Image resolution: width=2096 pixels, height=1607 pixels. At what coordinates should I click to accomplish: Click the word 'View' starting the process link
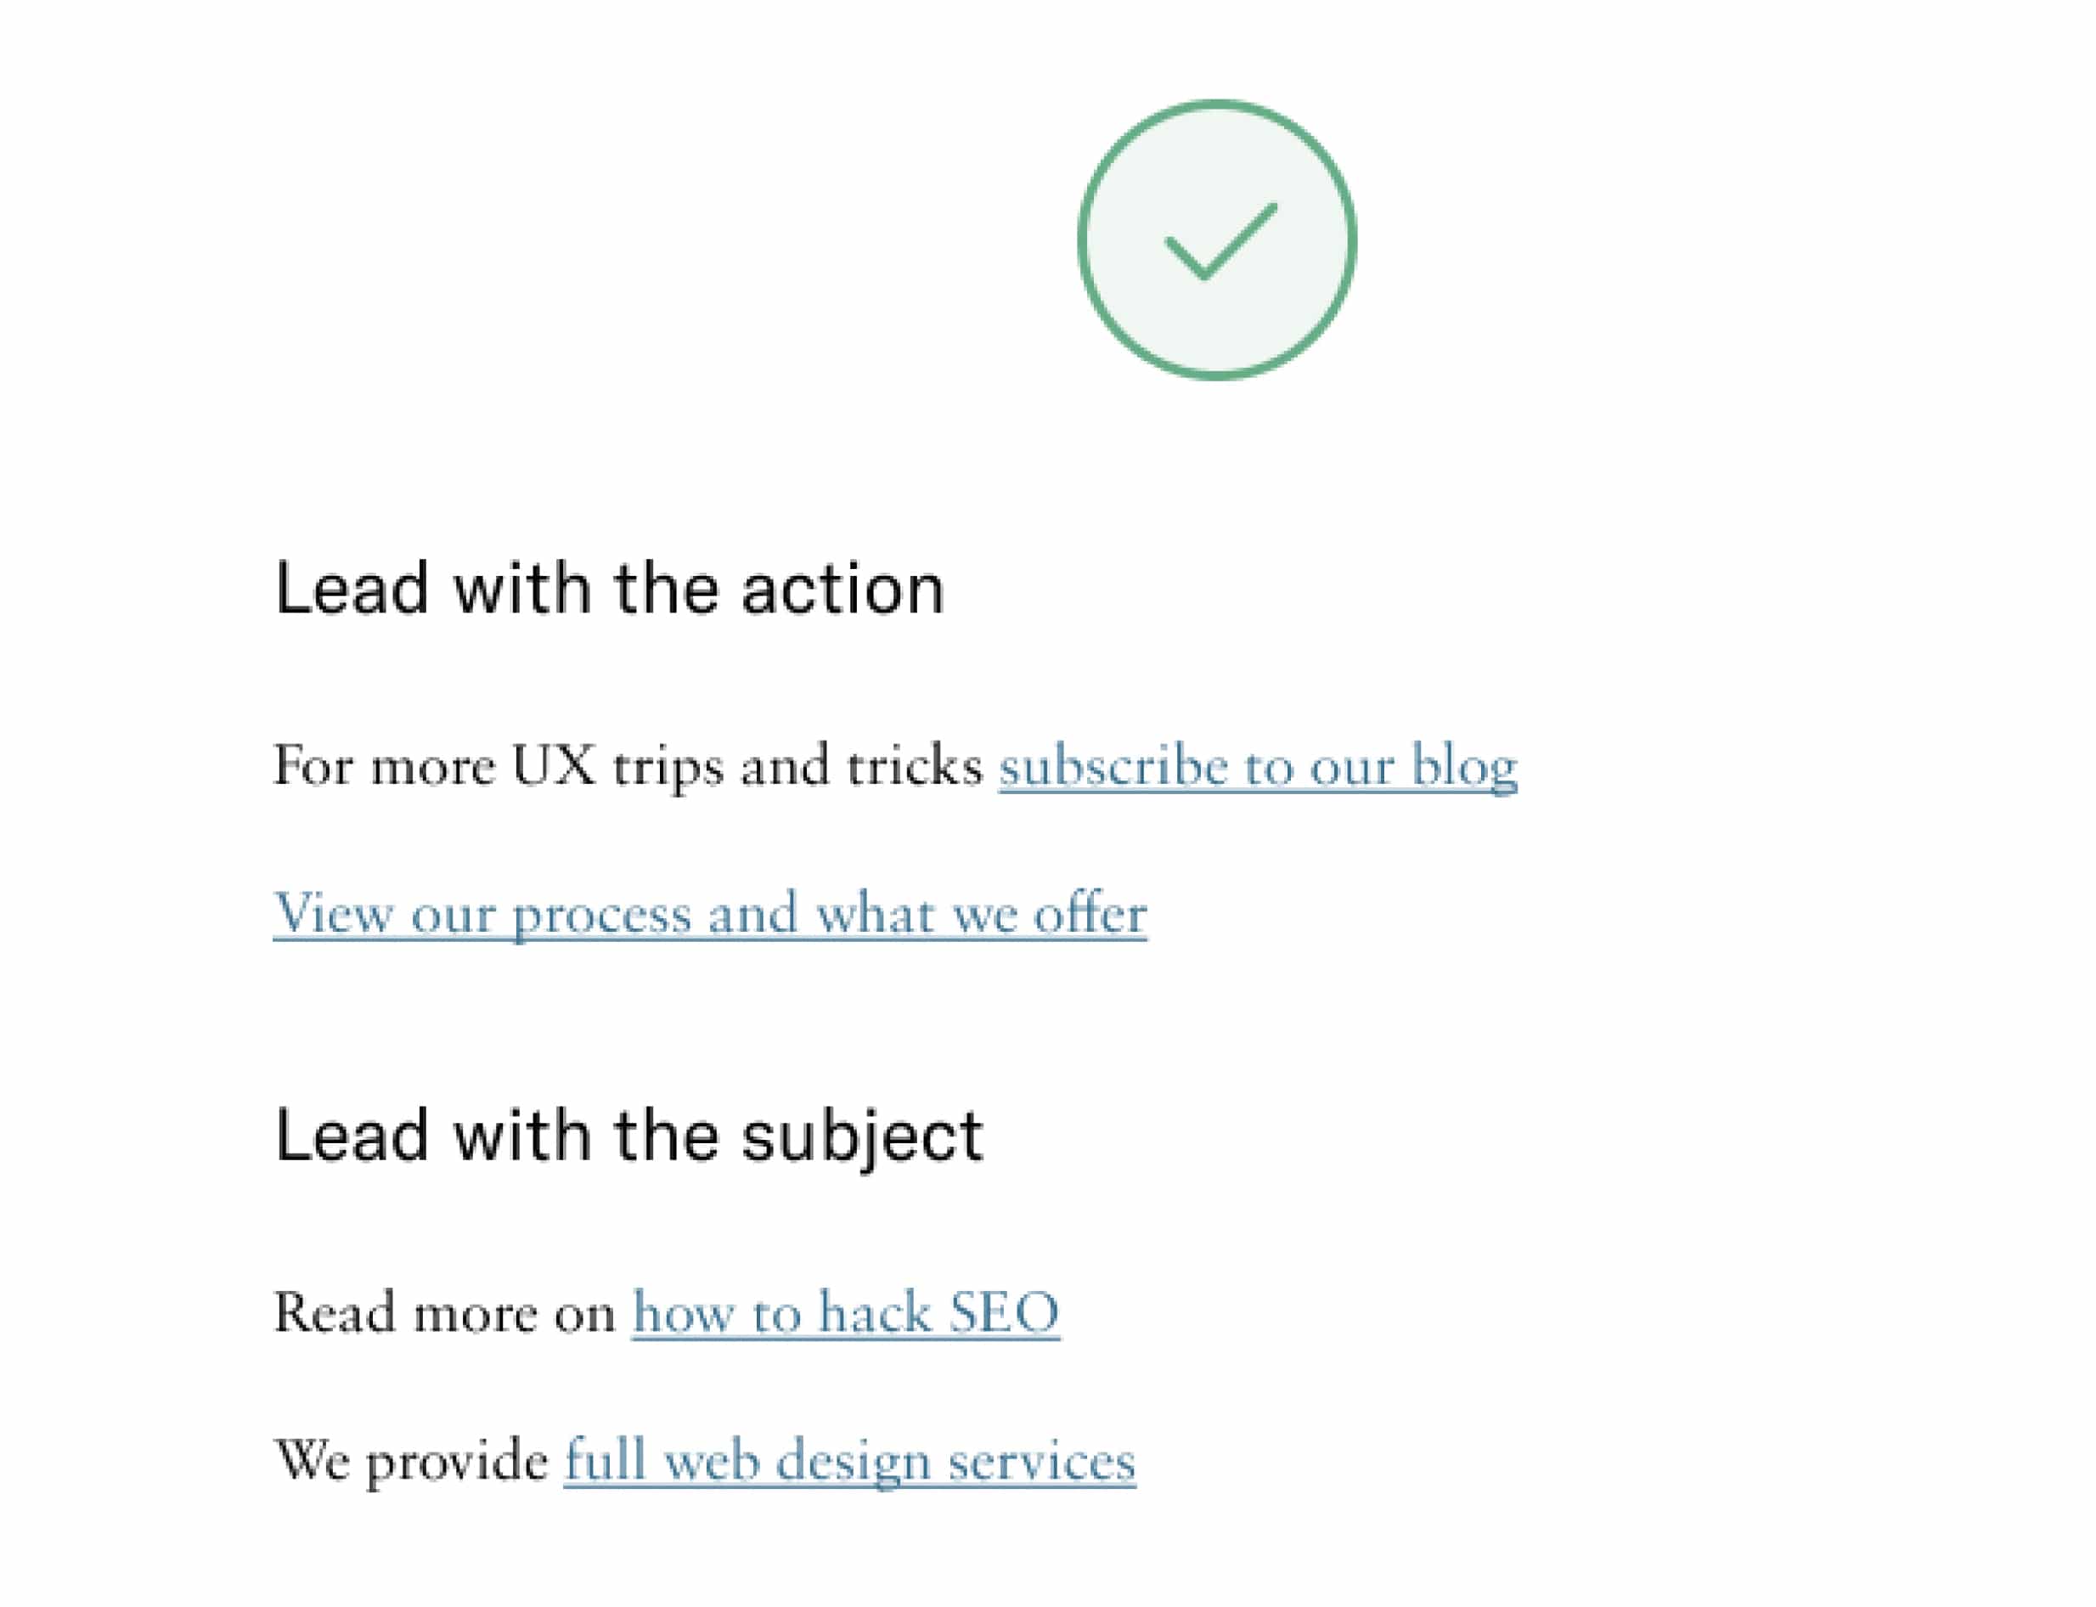coord(333,915)
